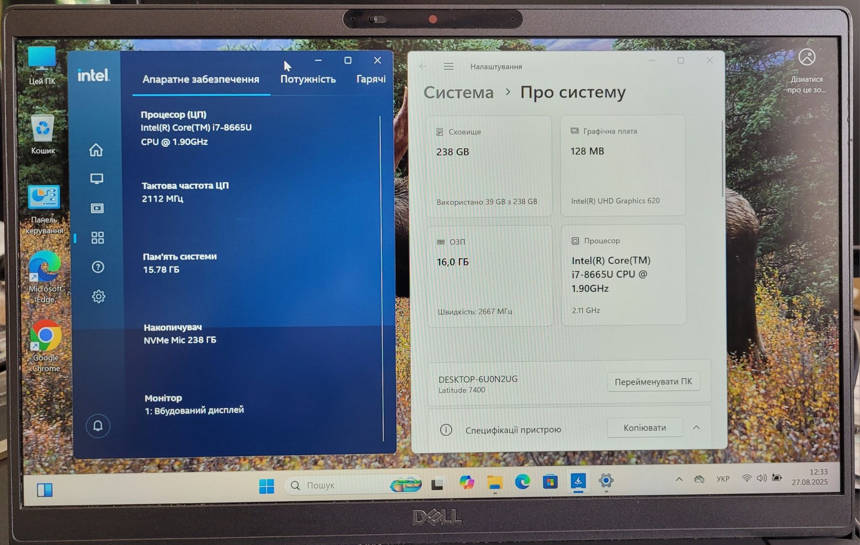This screenshot has height=545, width=860.
Task: Switch to 'Апаратне забезпечення' tab
Action: click(x=201, y=79)
